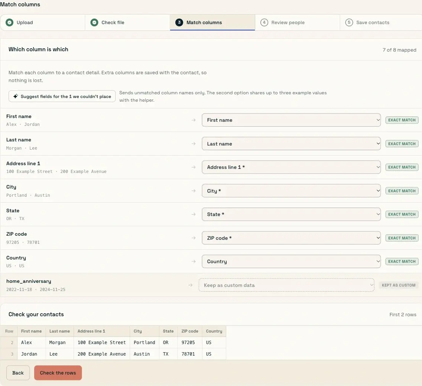Jump to the Review people step
The width and height of the screenshot is (422, 386).
[x=298, y=23]
